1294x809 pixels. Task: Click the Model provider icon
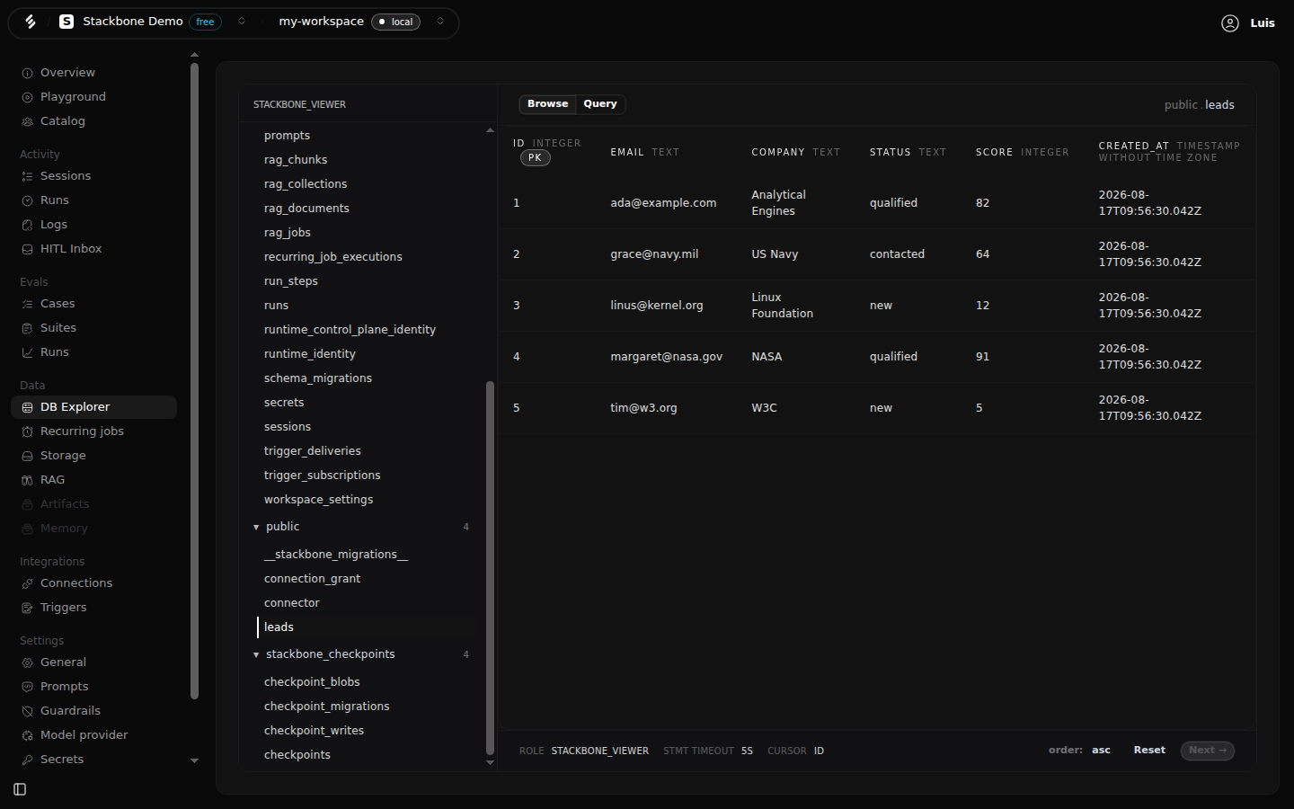(x=27, y=735)
